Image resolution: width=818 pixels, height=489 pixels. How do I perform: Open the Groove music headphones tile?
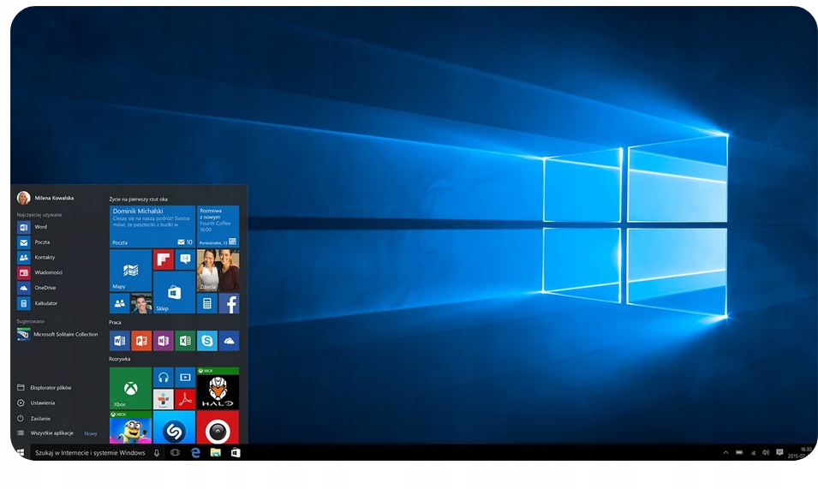click(164, 378)
